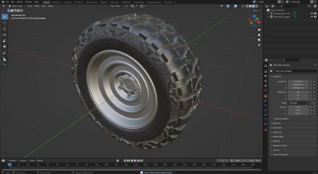Click the zoom magnifier viewport icon
Image resolution: width=318 pixels, height=174 pixels.
coord(259,30)
